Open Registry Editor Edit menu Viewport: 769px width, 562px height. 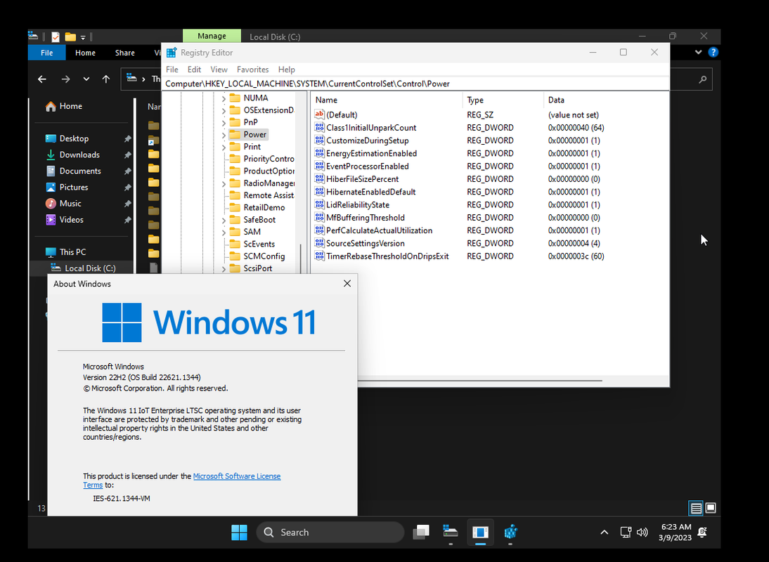click(x=194, y=70)
